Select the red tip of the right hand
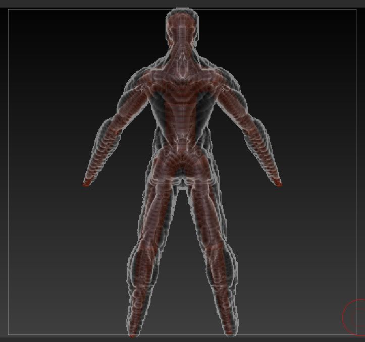This screenshot has height=342, width=365. click(278, 184)
